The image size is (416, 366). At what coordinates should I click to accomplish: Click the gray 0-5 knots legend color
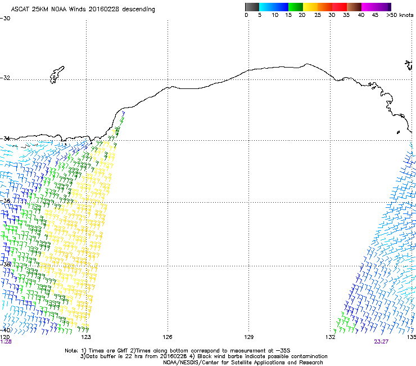tap(252, 7)
